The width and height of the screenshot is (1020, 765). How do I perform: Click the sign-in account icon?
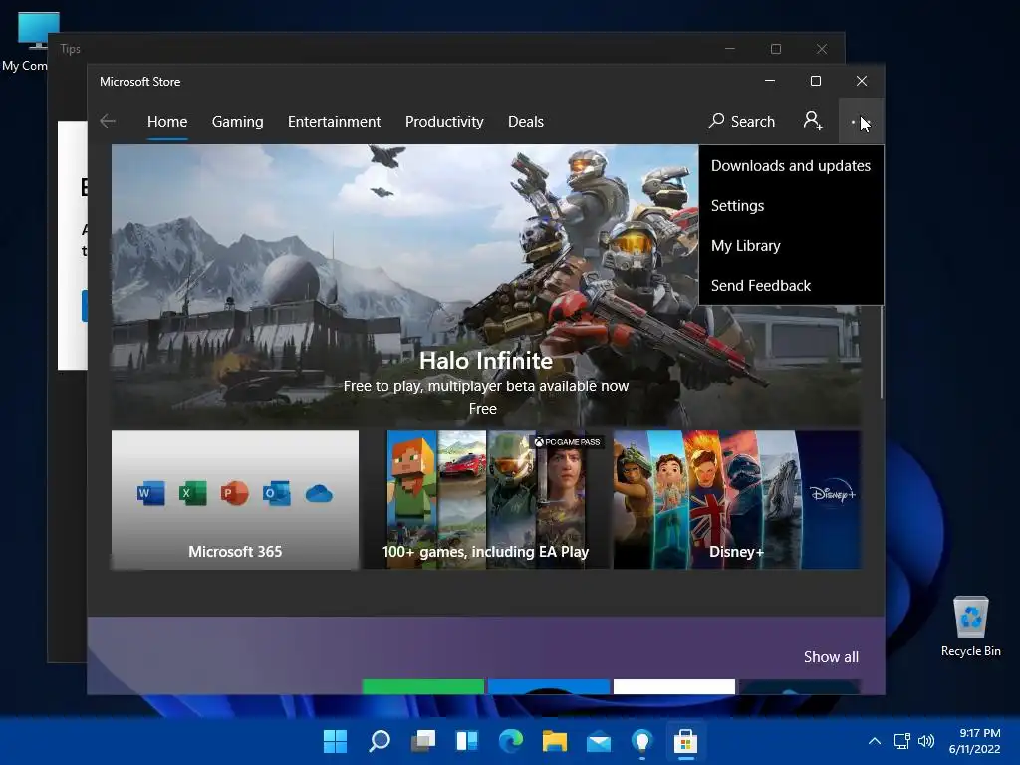[x=813, y=121]
